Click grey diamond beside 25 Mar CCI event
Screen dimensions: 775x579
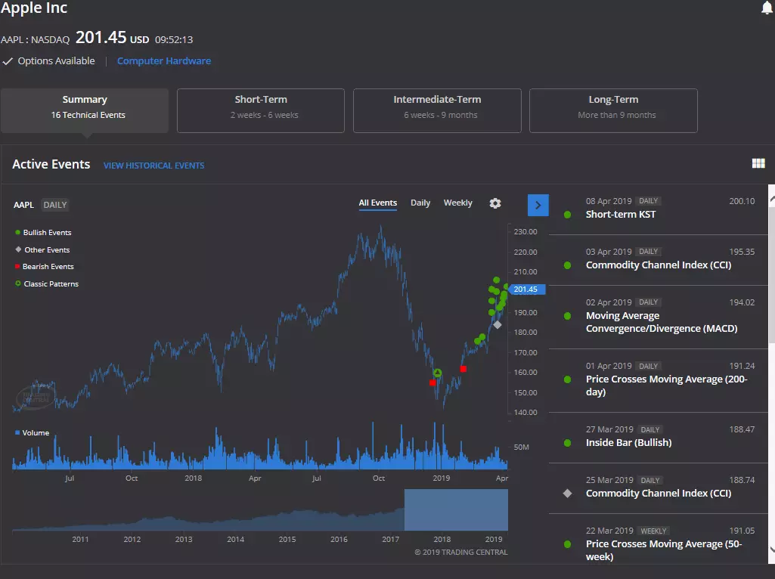coord(567,493)
